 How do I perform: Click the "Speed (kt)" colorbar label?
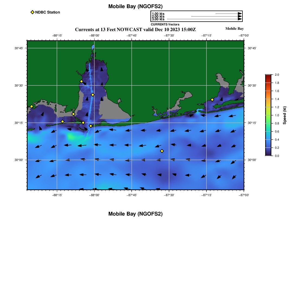tap(284, 115)
